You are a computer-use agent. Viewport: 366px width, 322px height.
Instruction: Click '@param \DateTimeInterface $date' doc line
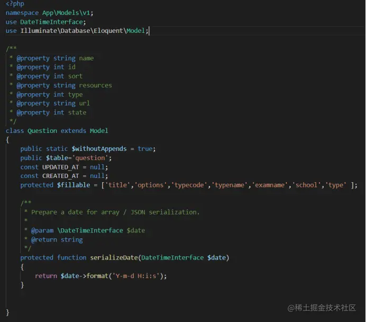click(88, 230)
